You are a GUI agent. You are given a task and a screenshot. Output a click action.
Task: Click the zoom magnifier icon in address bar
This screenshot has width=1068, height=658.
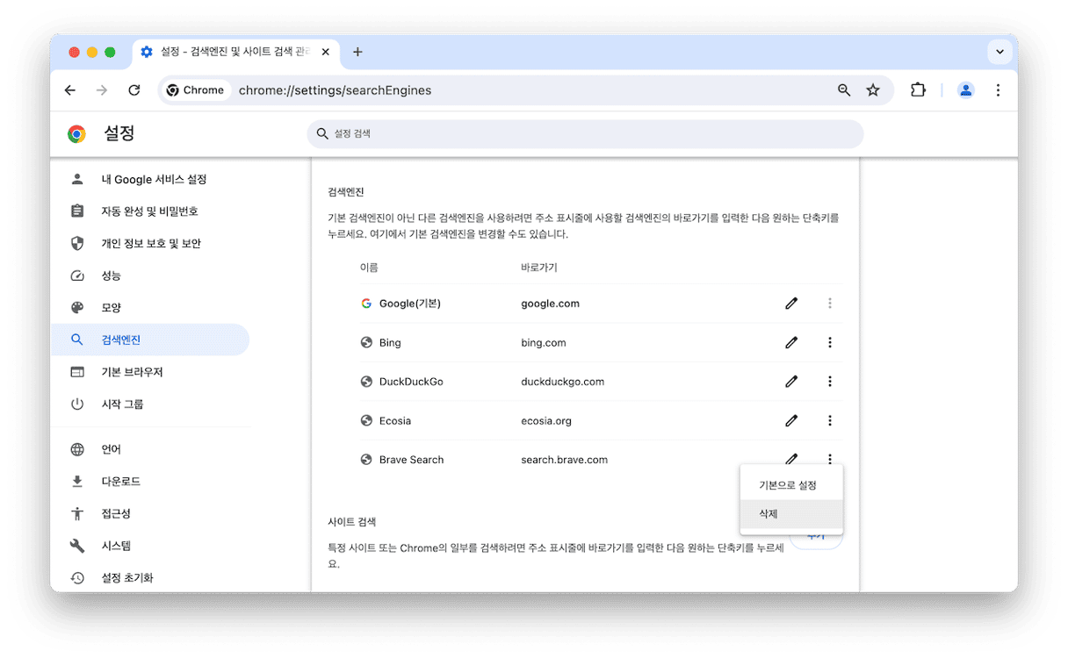coord(844,90)
